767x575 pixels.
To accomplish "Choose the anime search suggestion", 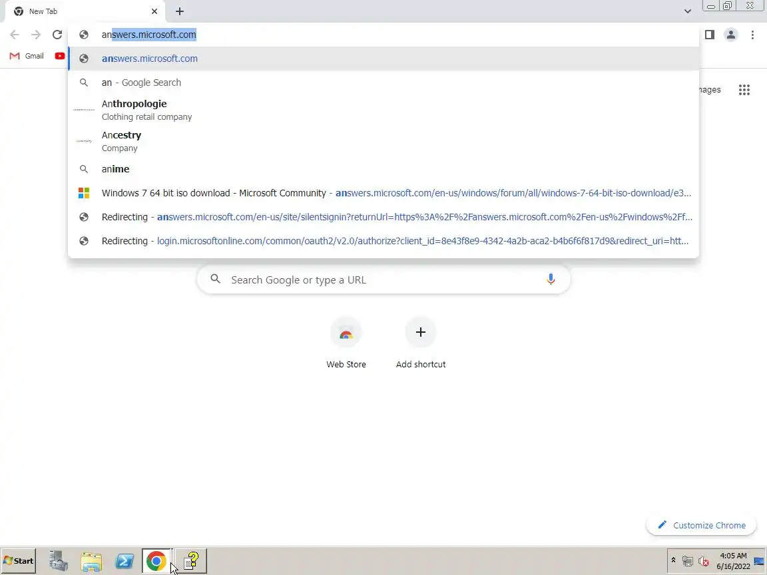I will click(383, 168).
